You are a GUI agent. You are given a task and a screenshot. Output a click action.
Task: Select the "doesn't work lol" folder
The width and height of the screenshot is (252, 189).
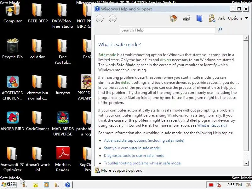point(38,159)
